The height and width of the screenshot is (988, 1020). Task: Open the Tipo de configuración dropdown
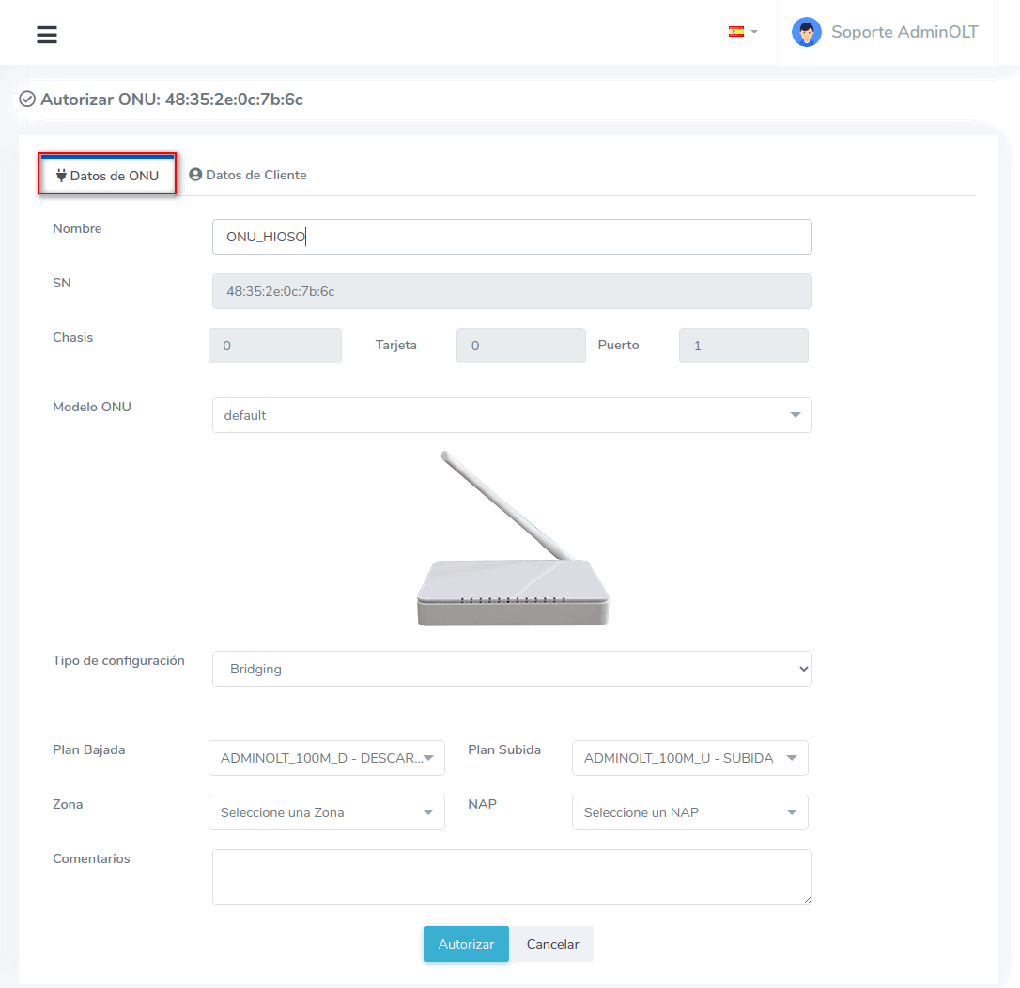512,669
